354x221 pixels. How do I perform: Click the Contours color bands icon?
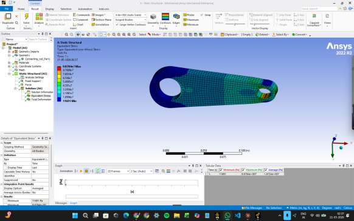pyautogui.click(x=165, y=16)
